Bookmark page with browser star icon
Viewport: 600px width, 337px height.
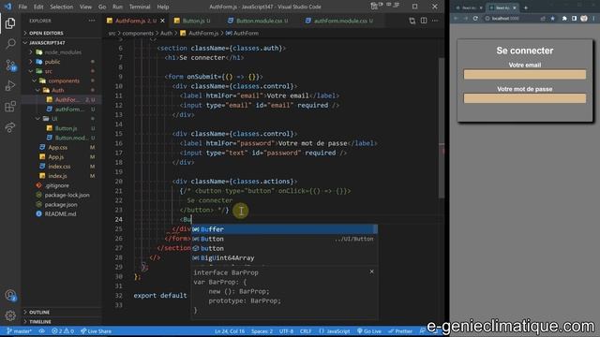click(552, 19)
